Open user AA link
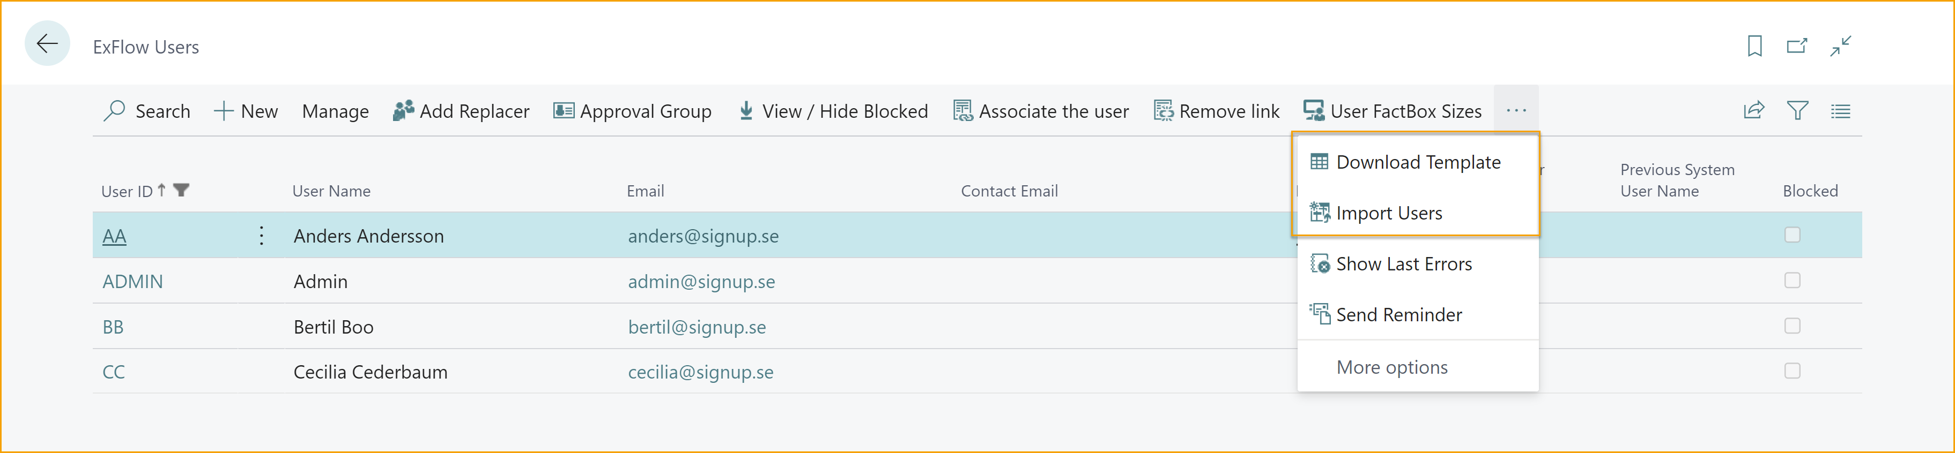Image resolution: width=1955 pixels, height=453 pixels. [114, 236]
